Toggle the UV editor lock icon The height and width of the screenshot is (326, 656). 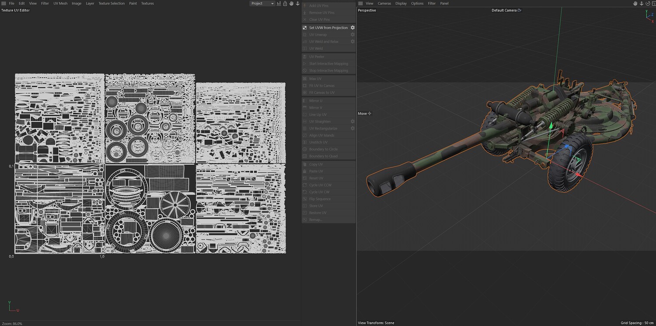click(285, 3)
